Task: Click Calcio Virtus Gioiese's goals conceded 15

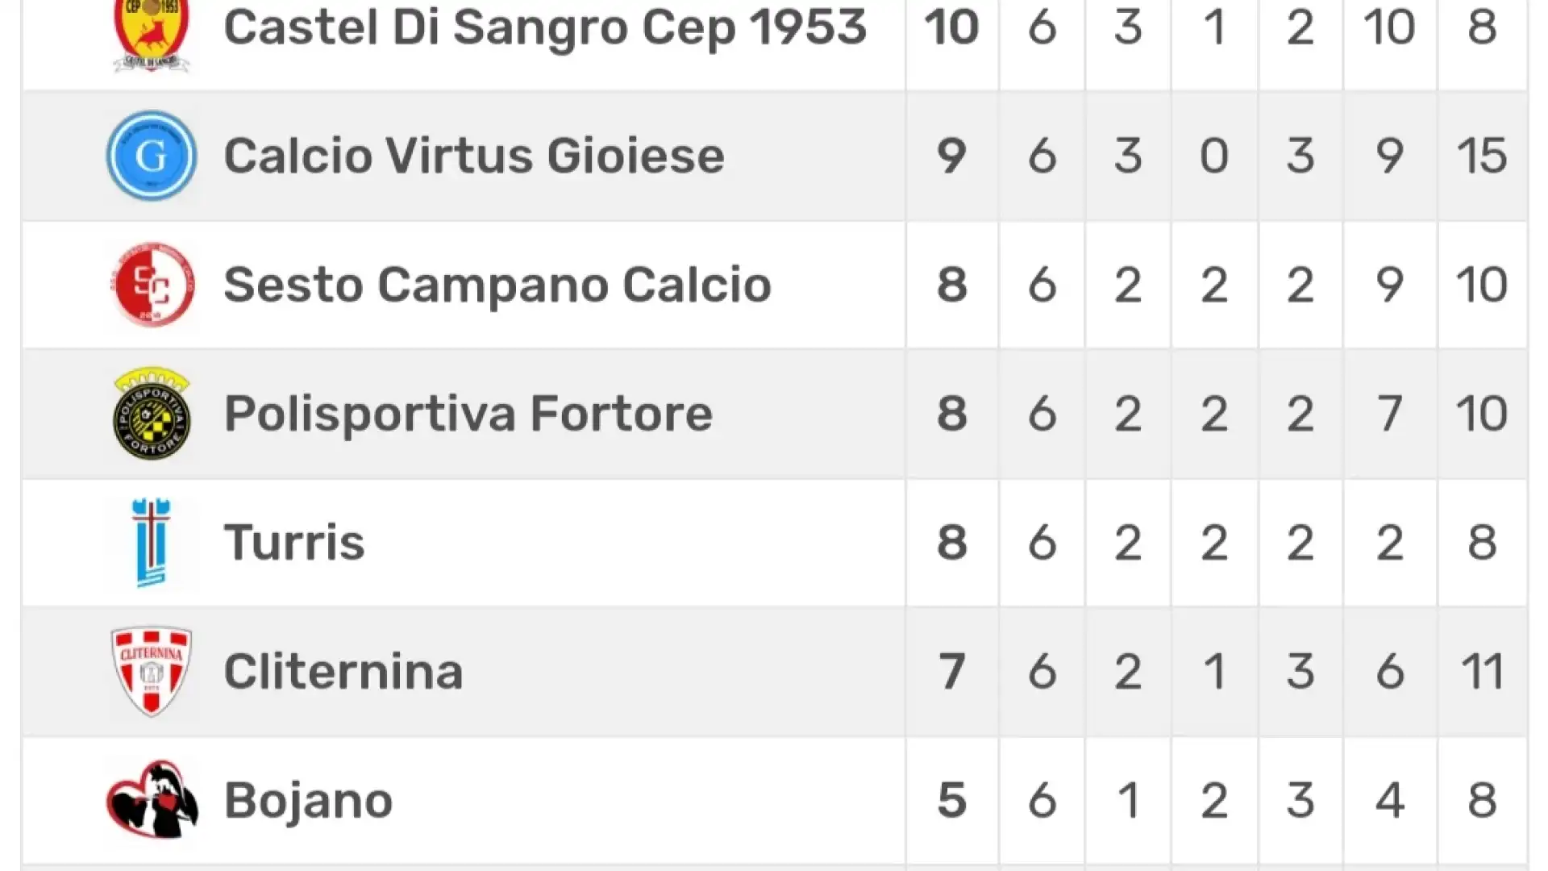Action: click(1482, 156)
